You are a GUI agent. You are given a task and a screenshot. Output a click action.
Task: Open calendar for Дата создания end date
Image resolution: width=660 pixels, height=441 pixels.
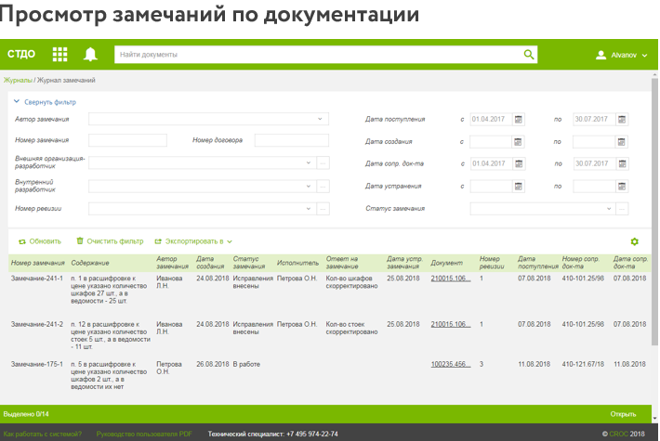621,142
